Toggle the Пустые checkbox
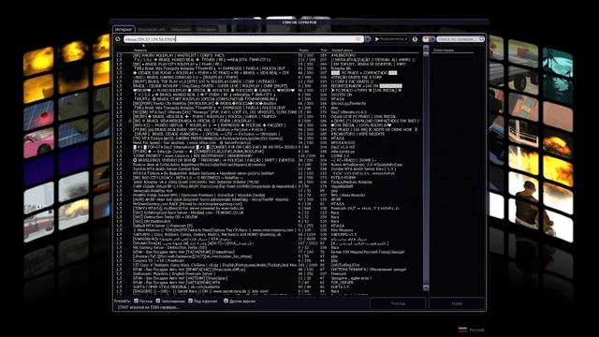The width and height of the screenshot is (599, 337). coord(136,301)
